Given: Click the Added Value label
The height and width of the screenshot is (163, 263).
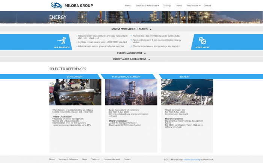Looking at the screenshot, I should [202, 47].
